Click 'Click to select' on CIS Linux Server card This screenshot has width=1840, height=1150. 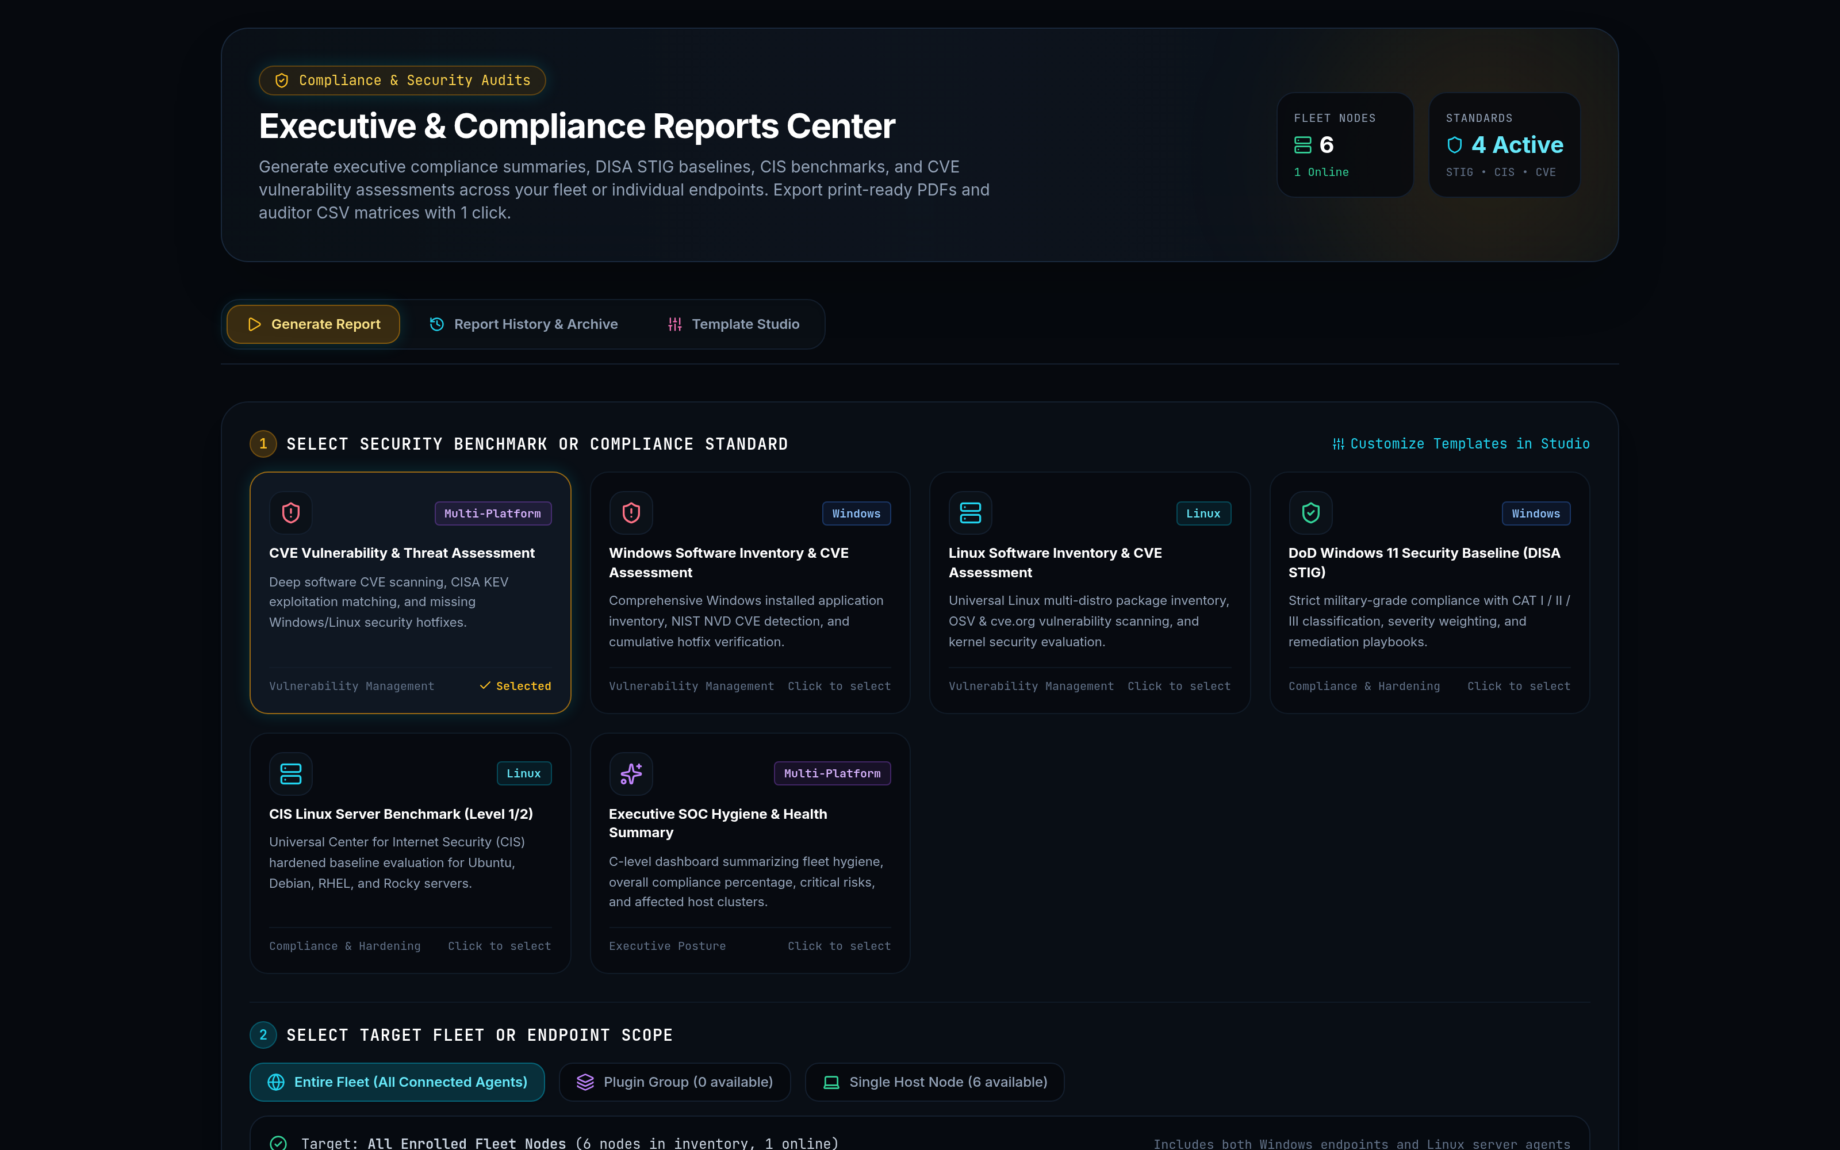coord(499,946)
